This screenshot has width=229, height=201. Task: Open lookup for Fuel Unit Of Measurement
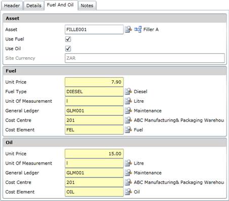click(x=128, y=101)
